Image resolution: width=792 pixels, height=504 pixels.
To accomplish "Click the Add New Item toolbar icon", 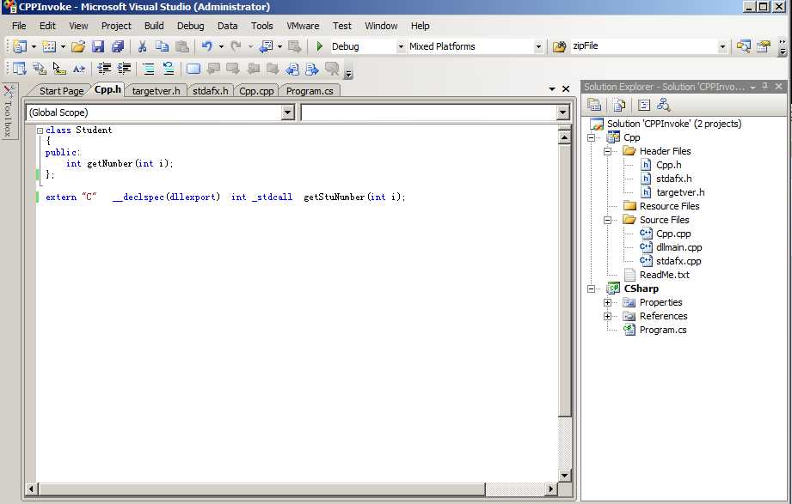I will 49,46.
